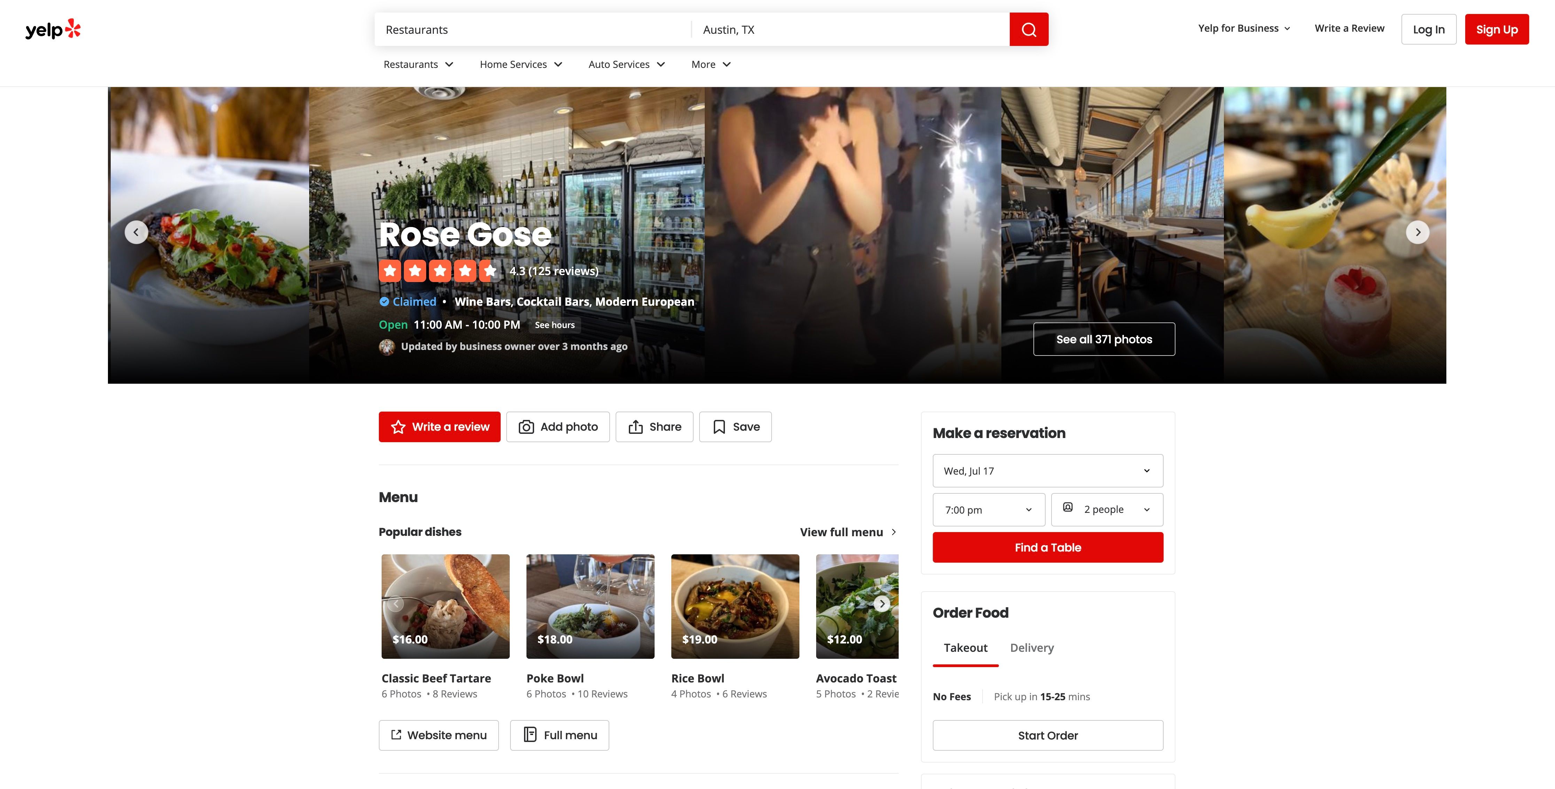This screenshot has width=1555, height=789.
Task: Switch to the Delivery tab
Action: [1032, 647]
